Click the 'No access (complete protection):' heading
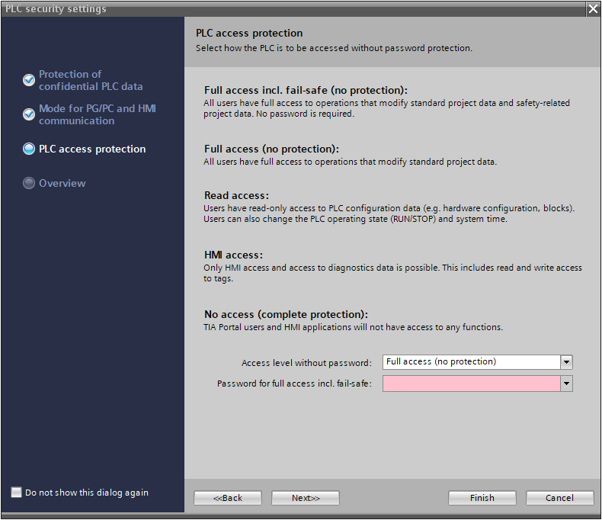The width and height of the screenshot is (602, 520). 286,315
